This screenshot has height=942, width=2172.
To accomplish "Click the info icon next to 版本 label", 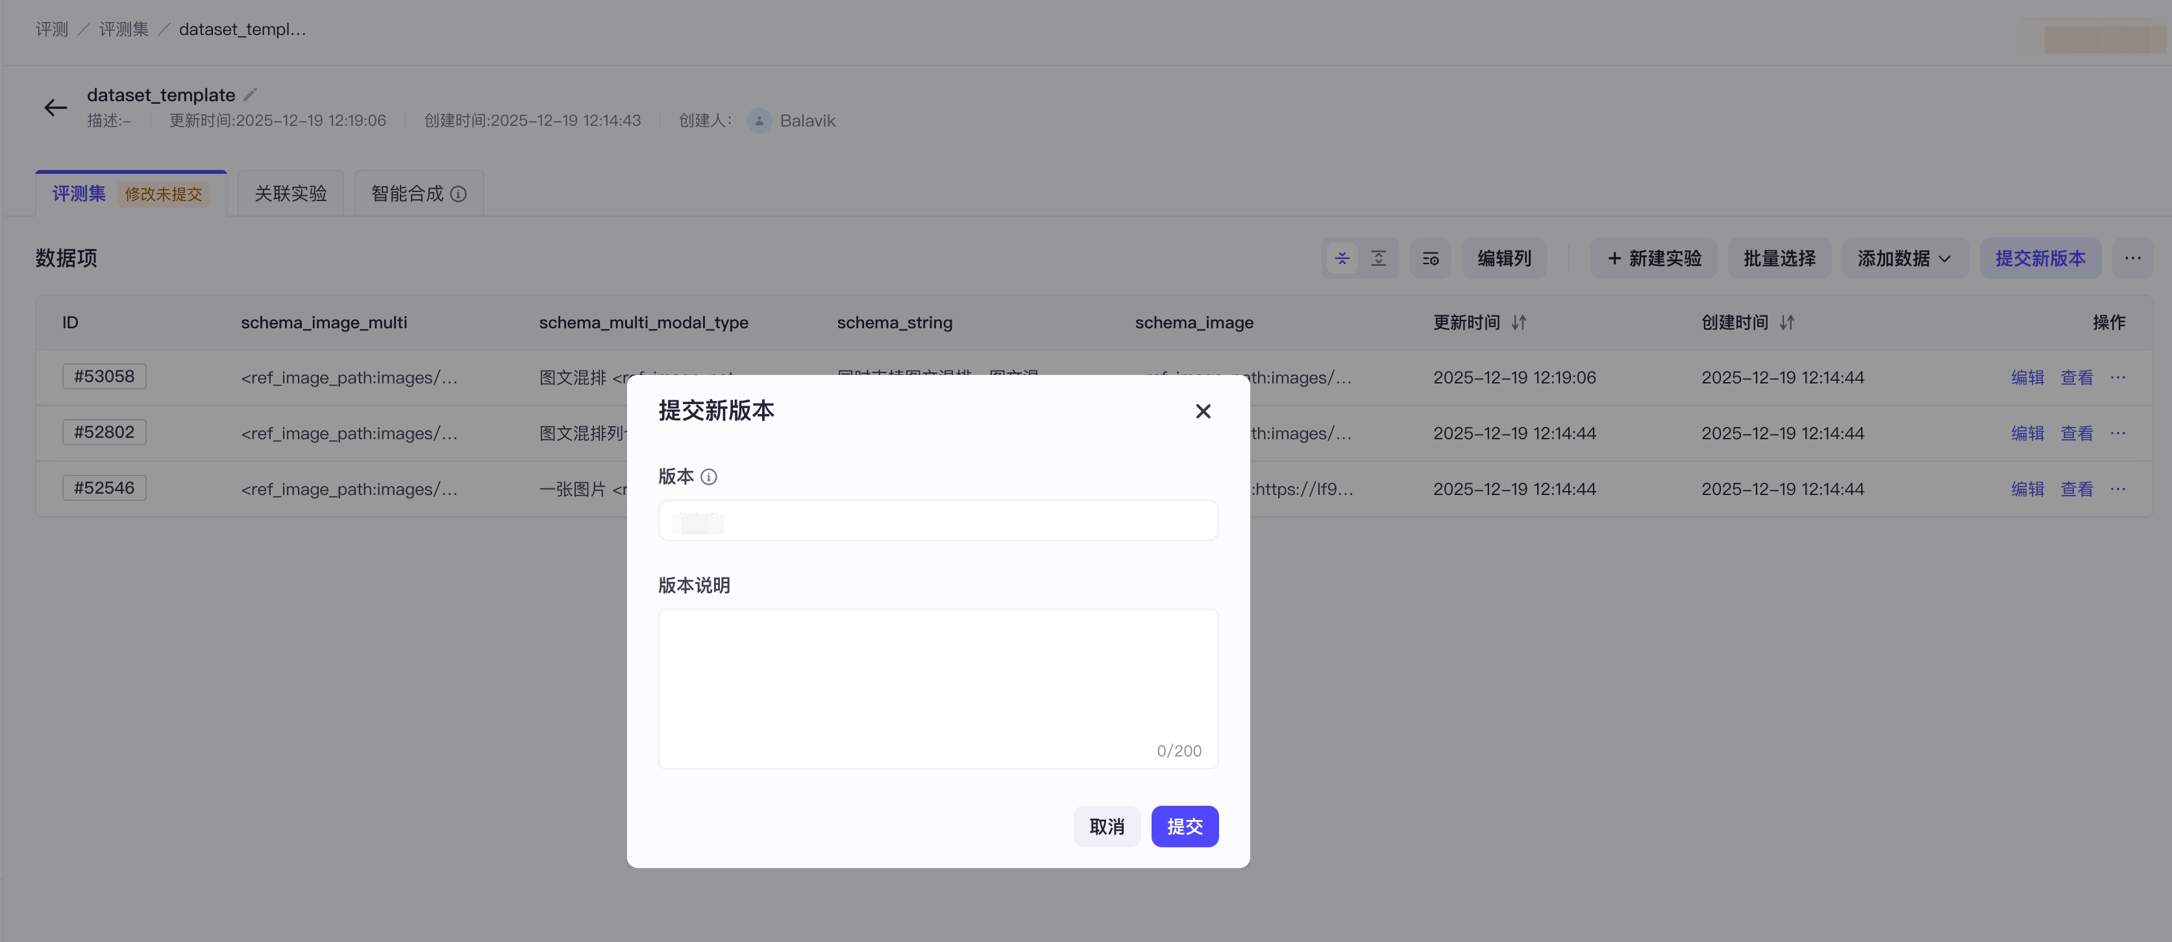I will click(x=709, y=477).
